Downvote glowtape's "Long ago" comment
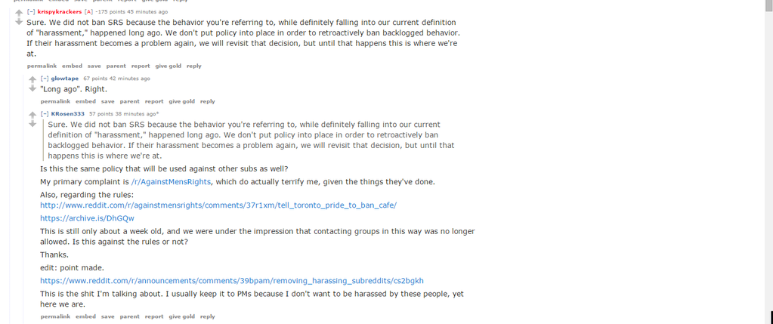The height and width of the screenshot is (324, 773). [x=32, y=88]
